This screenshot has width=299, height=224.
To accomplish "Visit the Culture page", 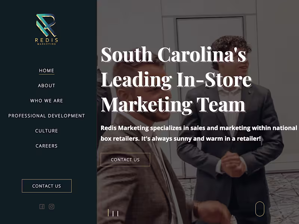I will click(x=46, y=131).
